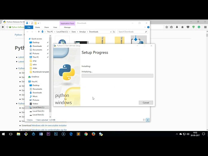Open Windows x86-64 executable installer link
This screenshot has height=156, width=208.
[49, 125]
